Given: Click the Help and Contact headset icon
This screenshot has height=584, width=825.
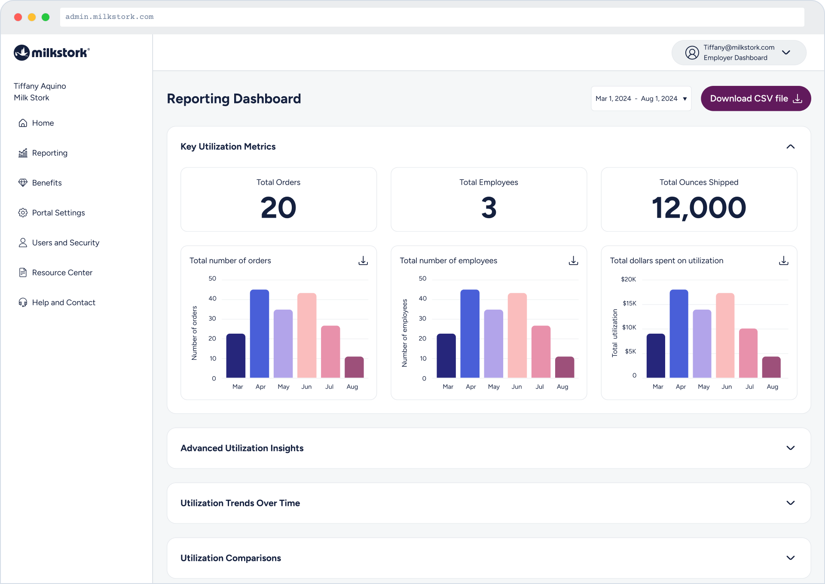Looking at the screenshot, I should pos(23,303).
